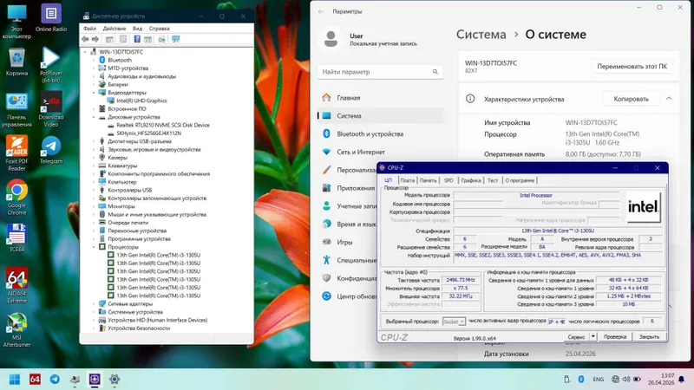Open the Вид menu in Device Manager
694x390 pixels.
(138, 29)
